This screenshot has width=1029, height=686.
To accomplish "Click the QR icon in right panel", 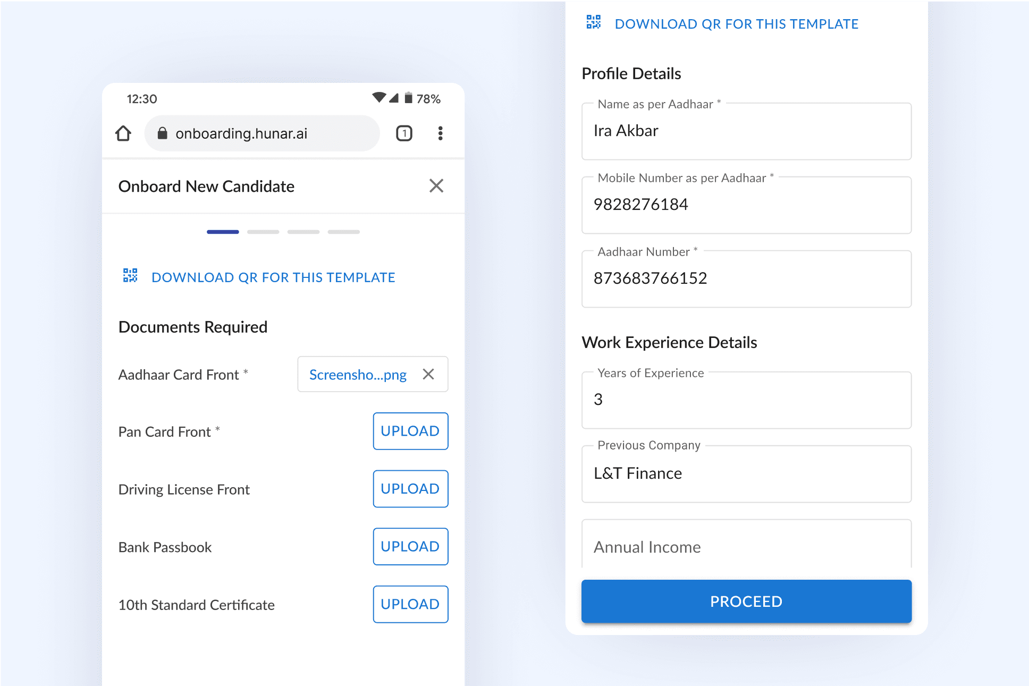I will point(594,22).
